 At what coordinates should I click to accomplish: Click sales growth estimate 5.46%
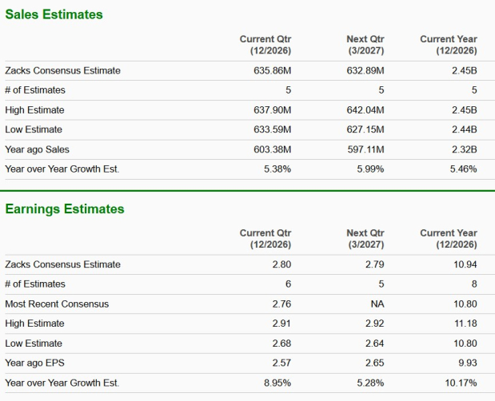[x=464, y=169]
